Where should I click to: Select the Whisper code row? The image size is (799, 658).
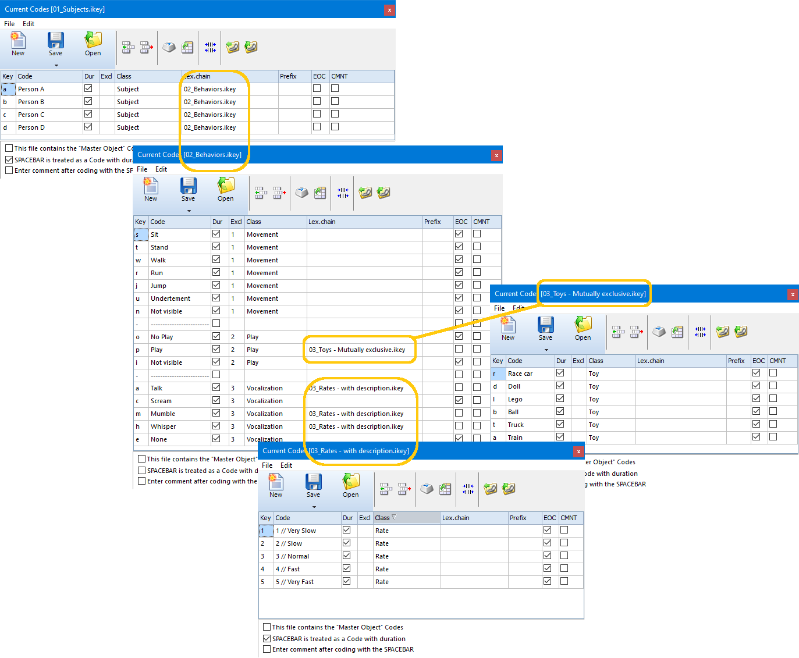click(163, 426)
